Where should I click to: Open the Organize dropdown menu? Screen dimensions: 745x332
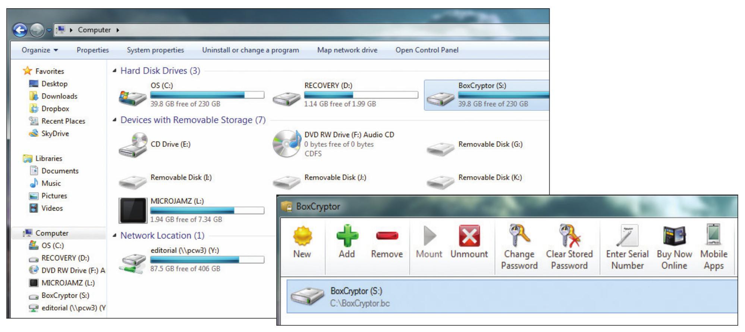40,50
